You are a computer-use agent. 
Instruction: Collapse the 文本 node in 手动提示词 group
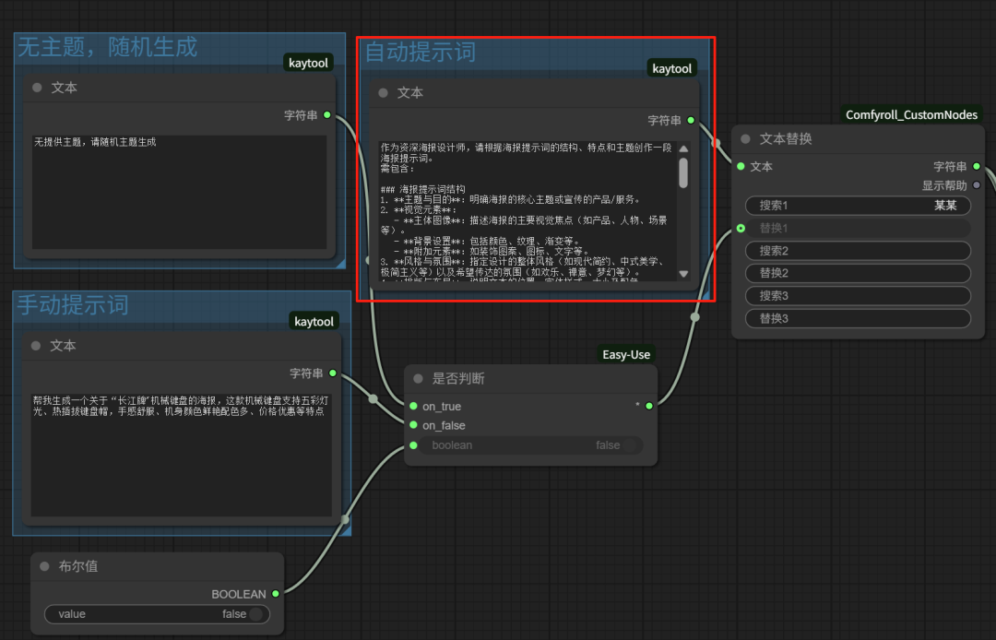(36, 346)
